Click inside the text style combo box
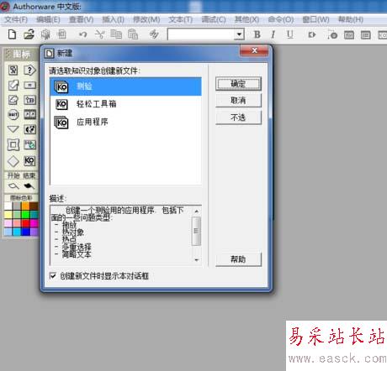The width and height of the screenshot is (387, 371). coord(201,34)
